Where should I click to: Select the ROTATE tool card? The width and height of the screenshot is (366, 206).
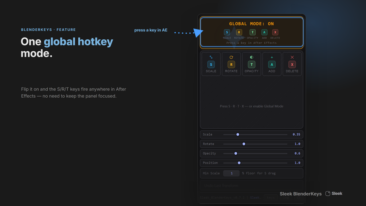tap(231, 64)
